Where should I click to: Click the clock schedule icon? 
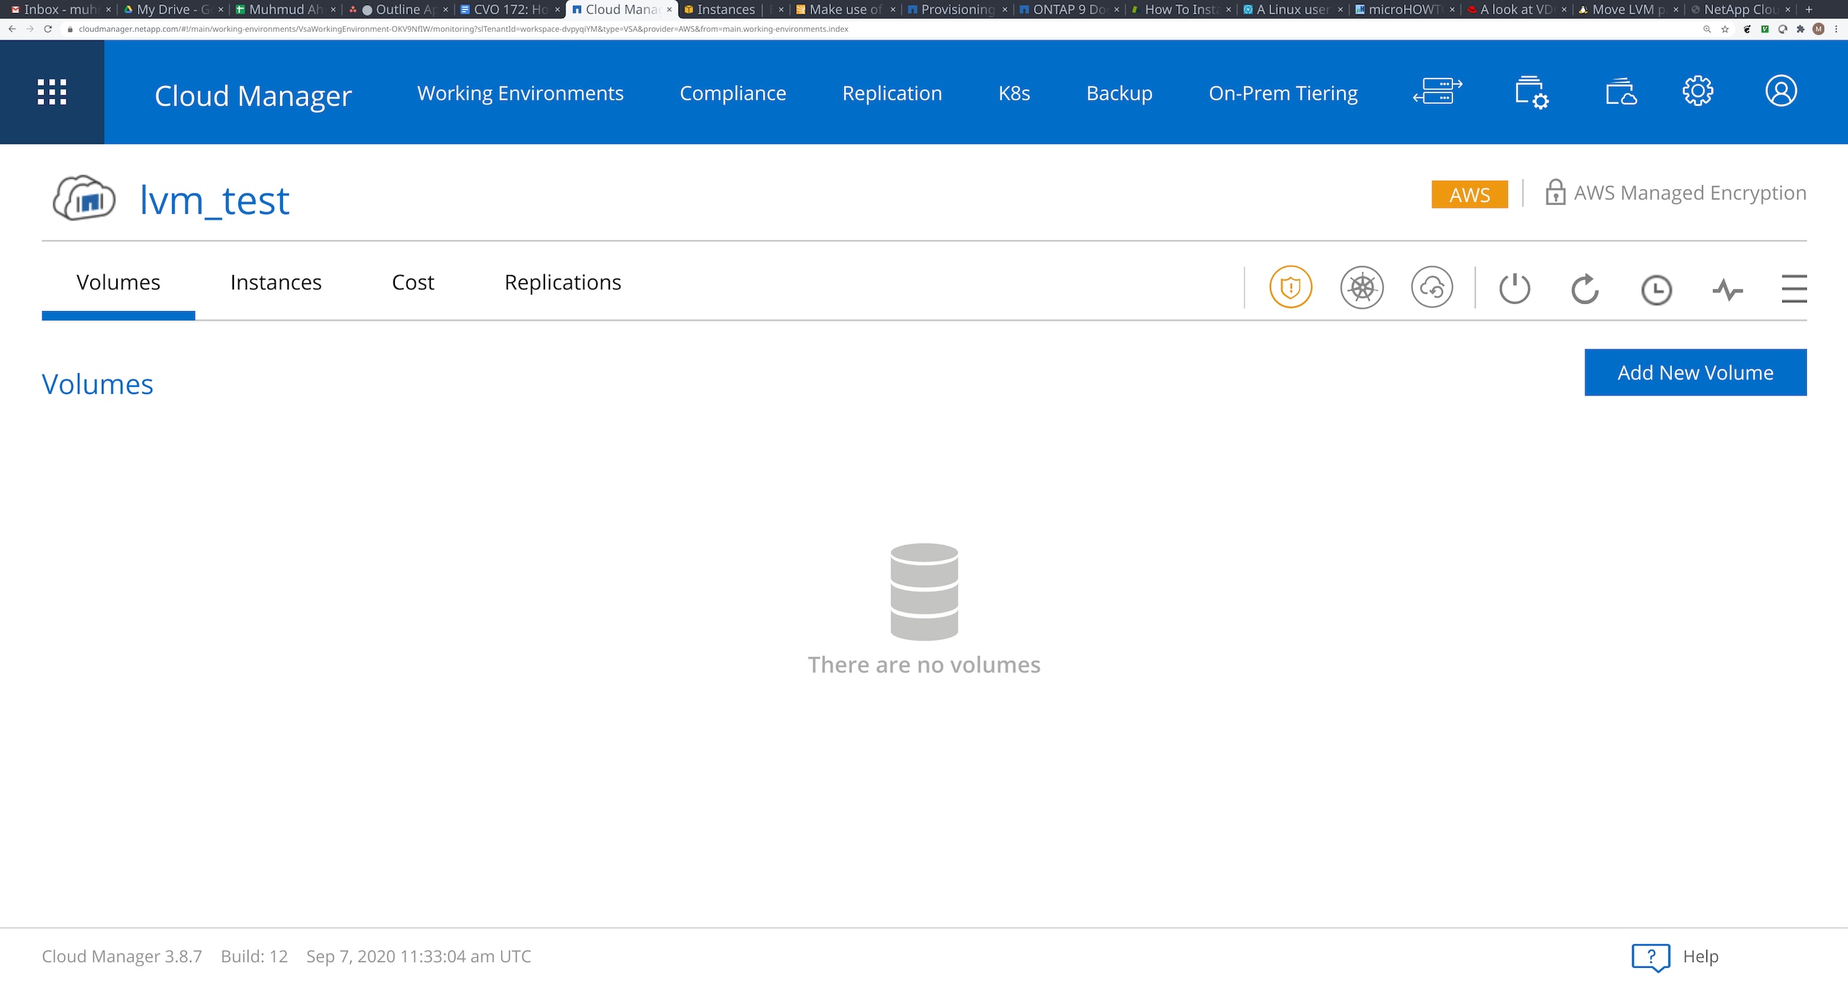1656,289
